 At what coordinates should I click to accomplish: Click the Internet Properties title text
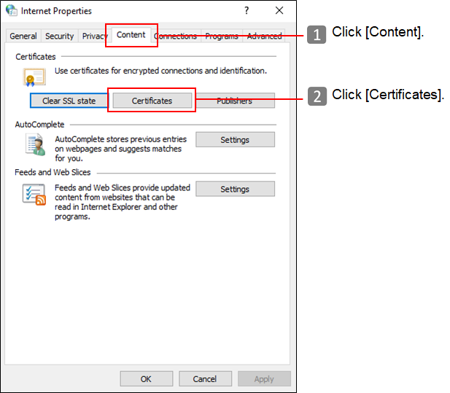56,11
